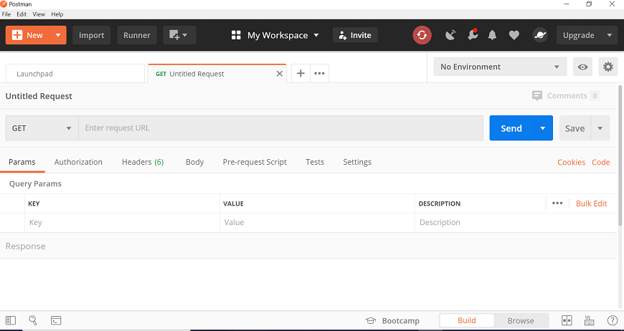Toggle the sidebar icon in status bar

(11, 321)
